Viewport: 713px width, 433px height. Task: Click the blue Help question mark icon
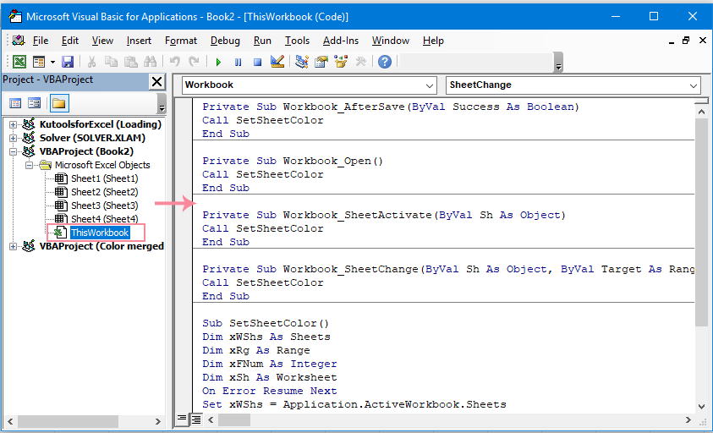point(385,62)
